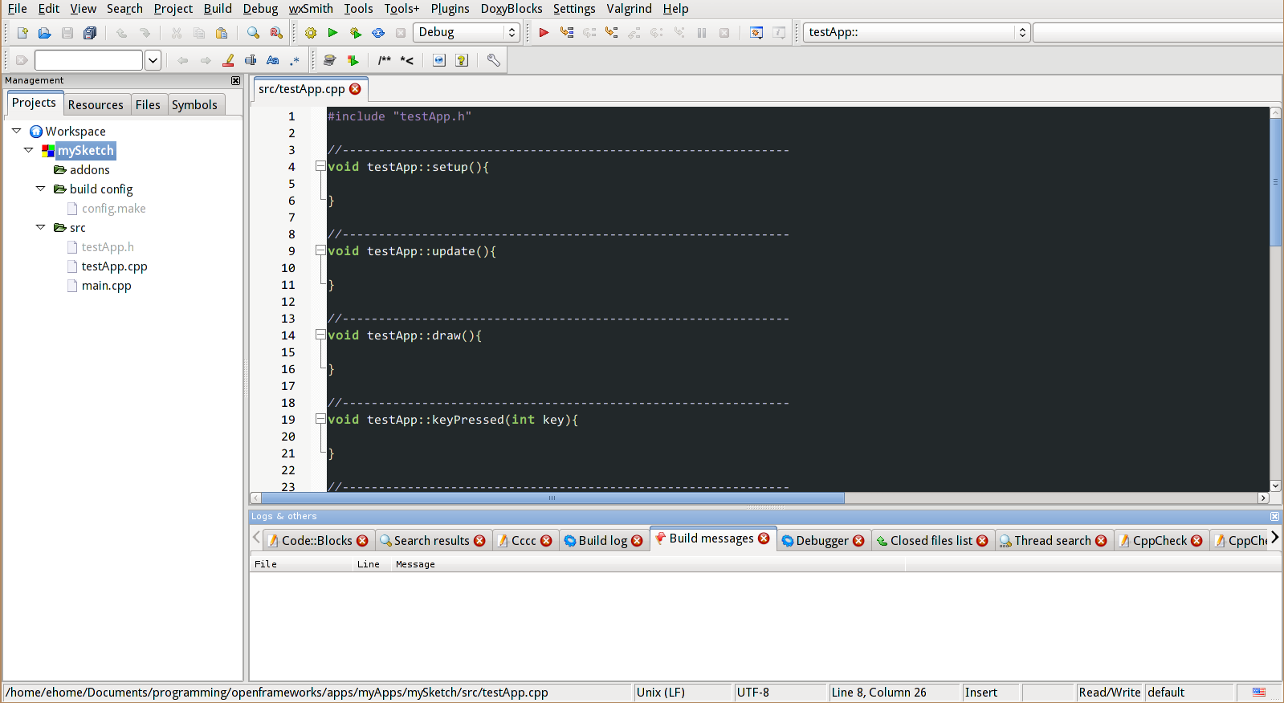This screenshot has height=703, width=1284.
Task: Fold the testApp::update function block
Action: [320, 250]
